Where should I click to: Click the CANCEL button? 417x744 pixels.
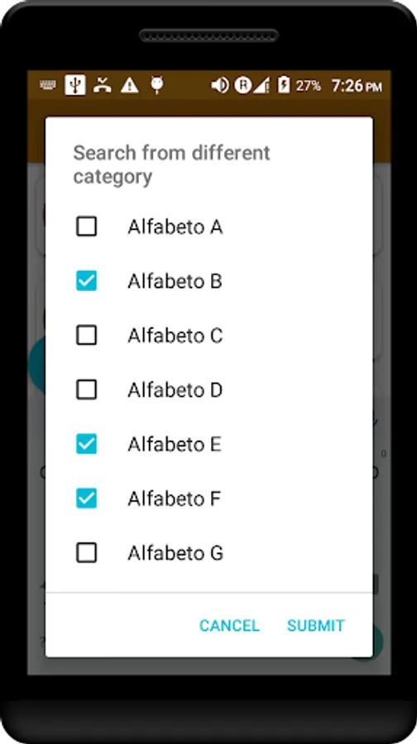point(229,626)
